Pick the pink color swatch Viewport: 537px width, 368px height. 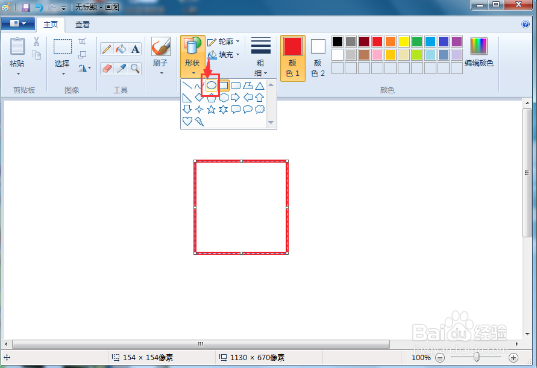[x=377, y=54]
